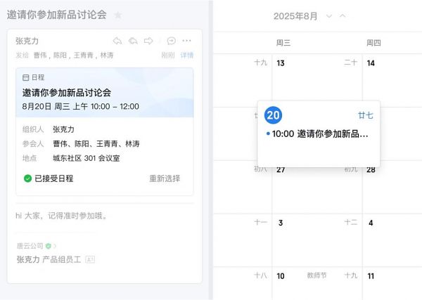
Task: Open the 10:00 邀请你参加新品 calendar event
Action: (320, 133)
